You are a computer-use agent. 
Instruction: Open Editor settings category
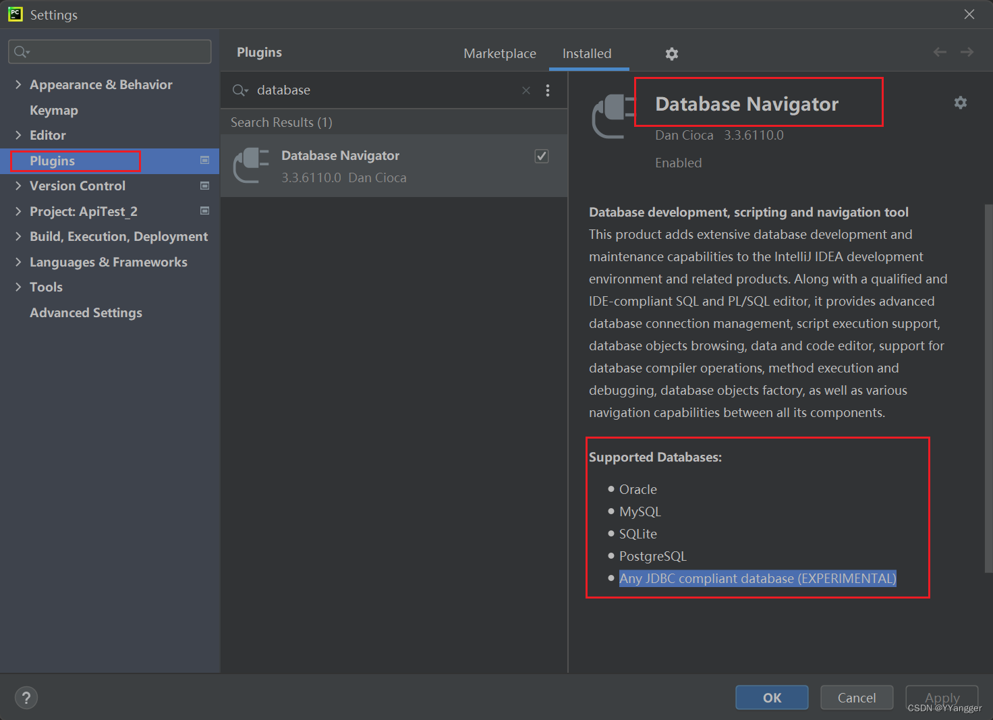click(x=48, y=135)
